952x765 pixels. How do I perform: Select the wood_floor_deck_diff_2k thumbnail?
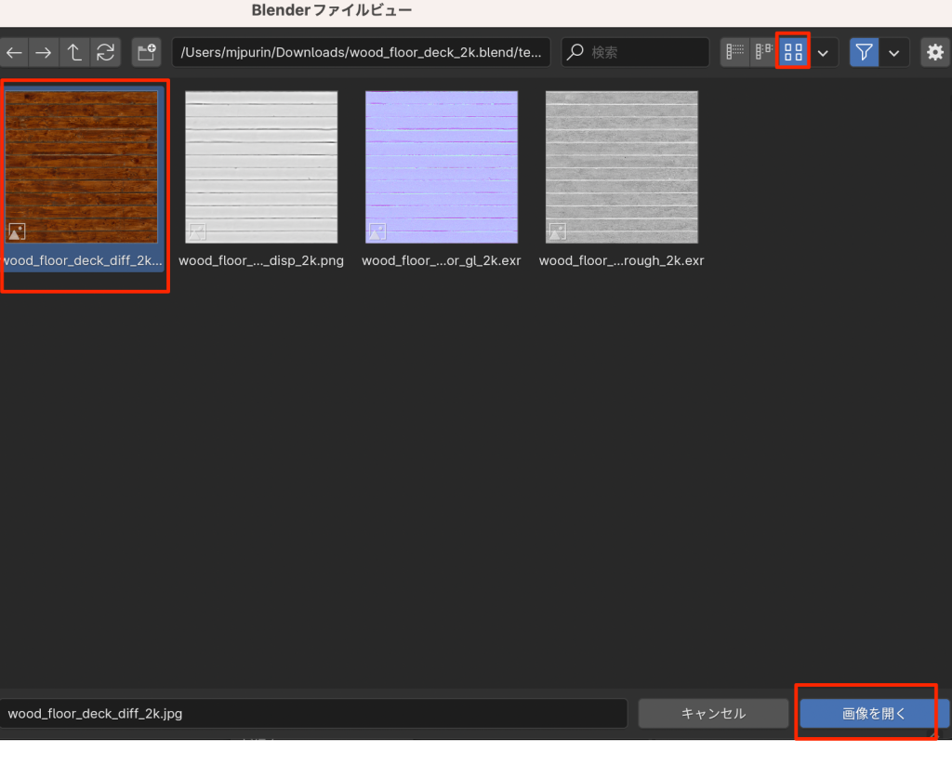tap(82, 167)
